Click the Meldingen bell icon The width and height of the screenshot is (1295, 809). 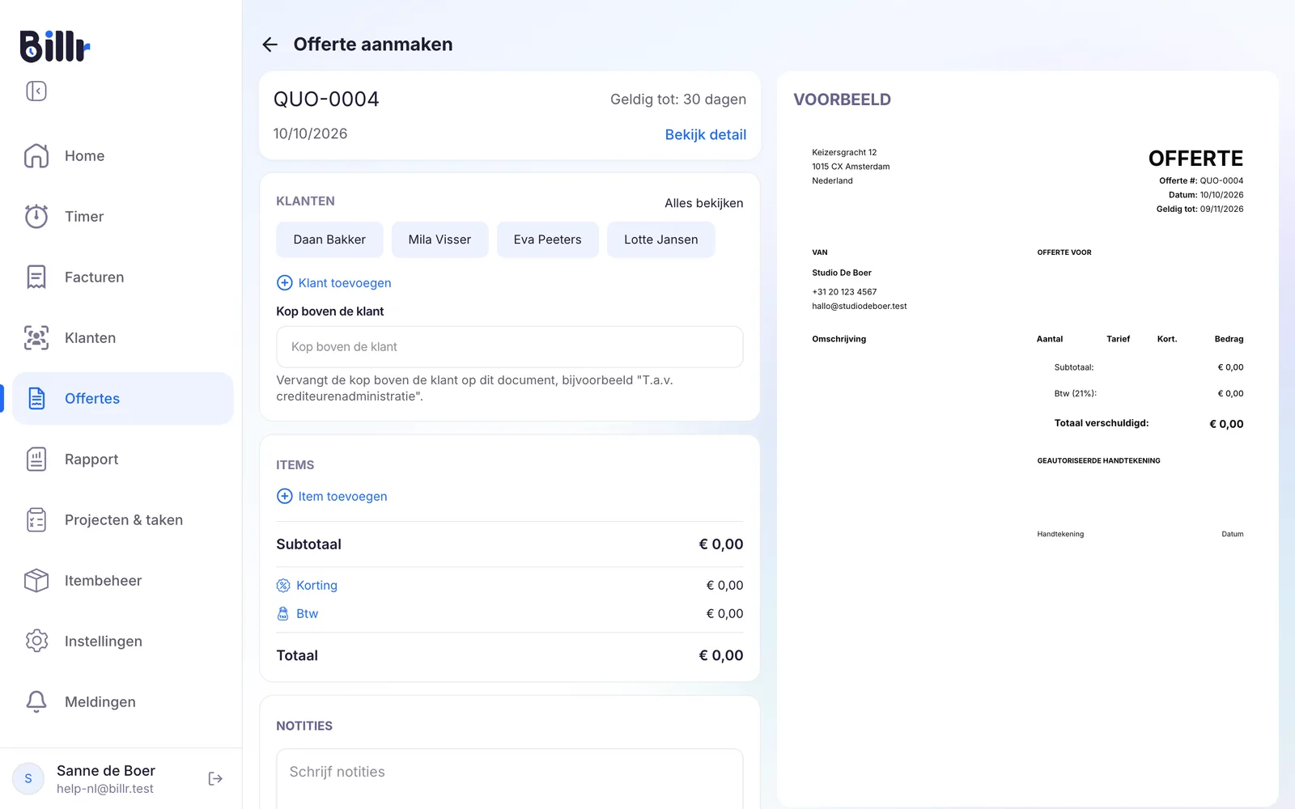click(36, 701)
